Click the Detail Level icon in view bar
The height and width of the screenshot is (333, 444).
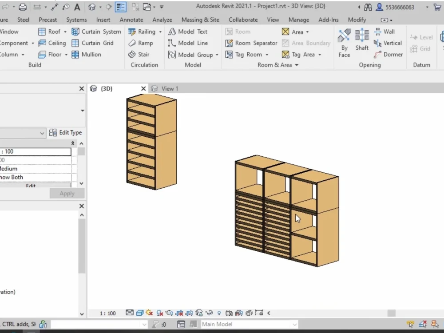(130, 313)
